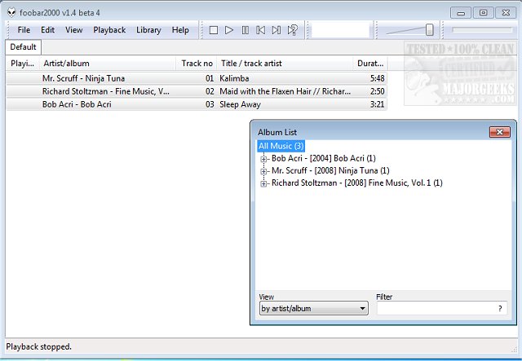
Task: Skip to next track button
Action: [276, 30]
